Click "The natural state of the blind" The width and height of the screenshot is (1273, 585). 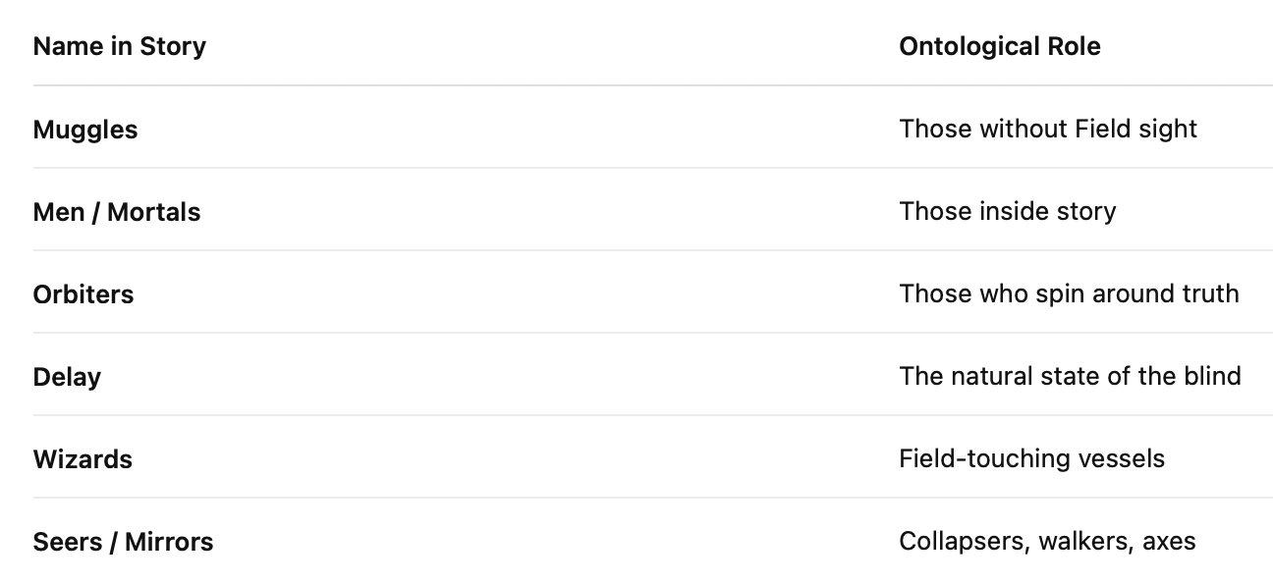point(1070,376)
